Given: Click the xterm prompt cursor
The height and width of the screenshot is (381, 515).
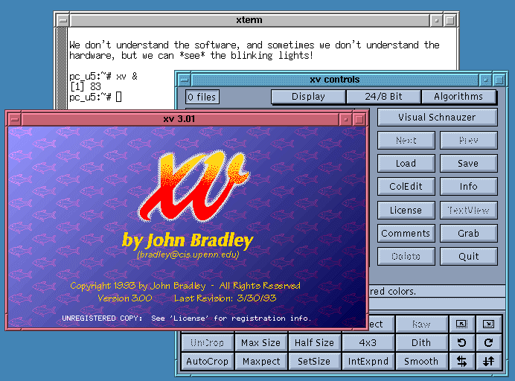Looking at the screenshot, I should (118, 97).
